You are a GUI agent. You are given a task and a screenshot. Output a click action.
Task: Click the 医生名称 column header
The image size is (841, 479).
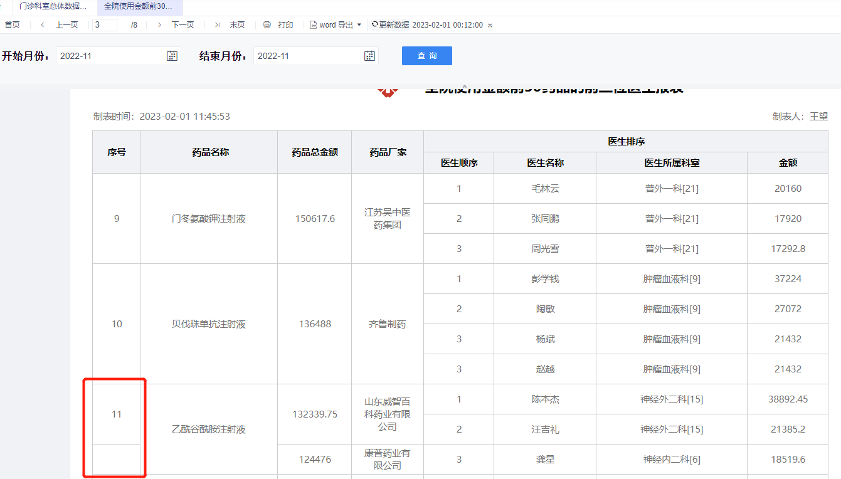point(545,162)
